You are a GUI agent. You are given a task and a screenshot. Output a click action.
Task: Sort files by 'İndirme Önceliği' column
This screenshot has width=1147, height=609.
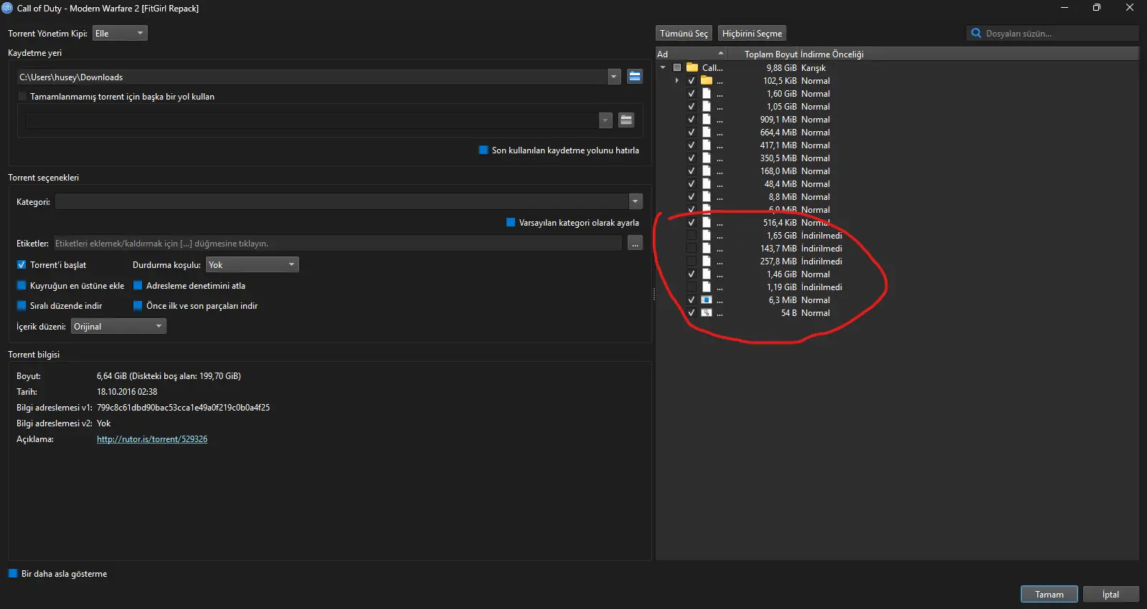(832, 54)
